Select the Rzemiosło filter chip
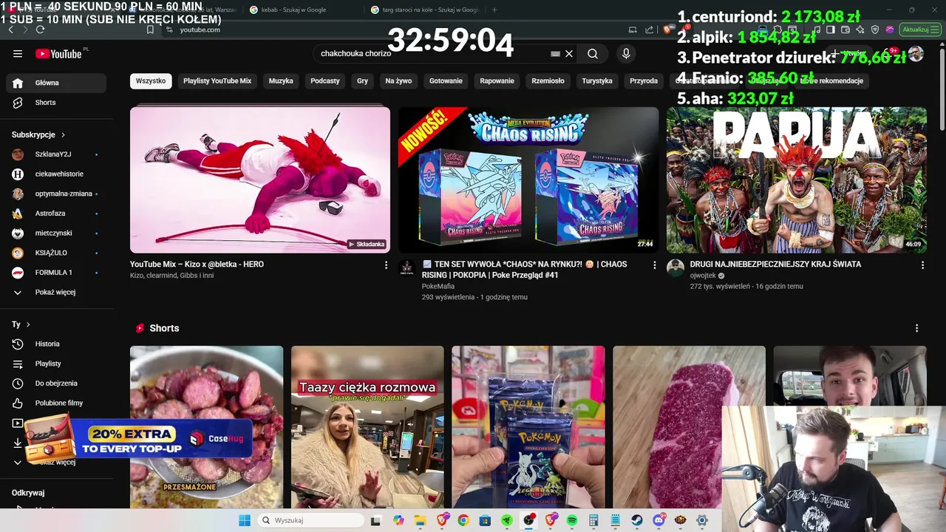 coord(548,81)
